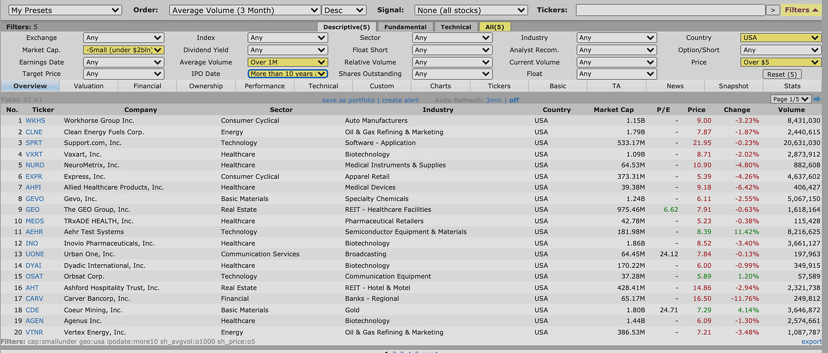Screen dimensions: 828x353
Task: Sort table by Volume column header
Action: (x=792, y=110)
